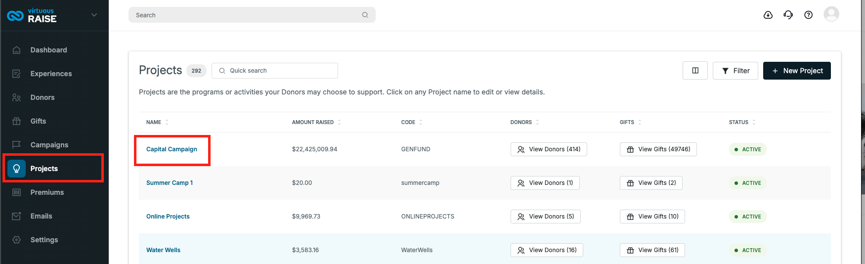This screenshot has width=865, height=264.
Task: Click View Gifts (10)
Action: [652, 217]
